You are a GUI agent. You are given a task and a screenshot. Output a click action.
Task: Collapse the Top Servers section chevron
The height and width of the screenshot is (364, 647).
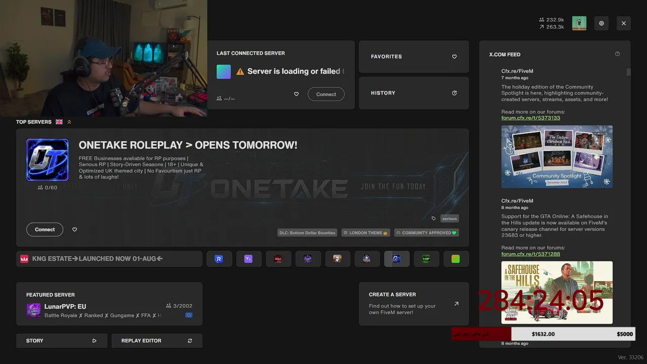69,122
